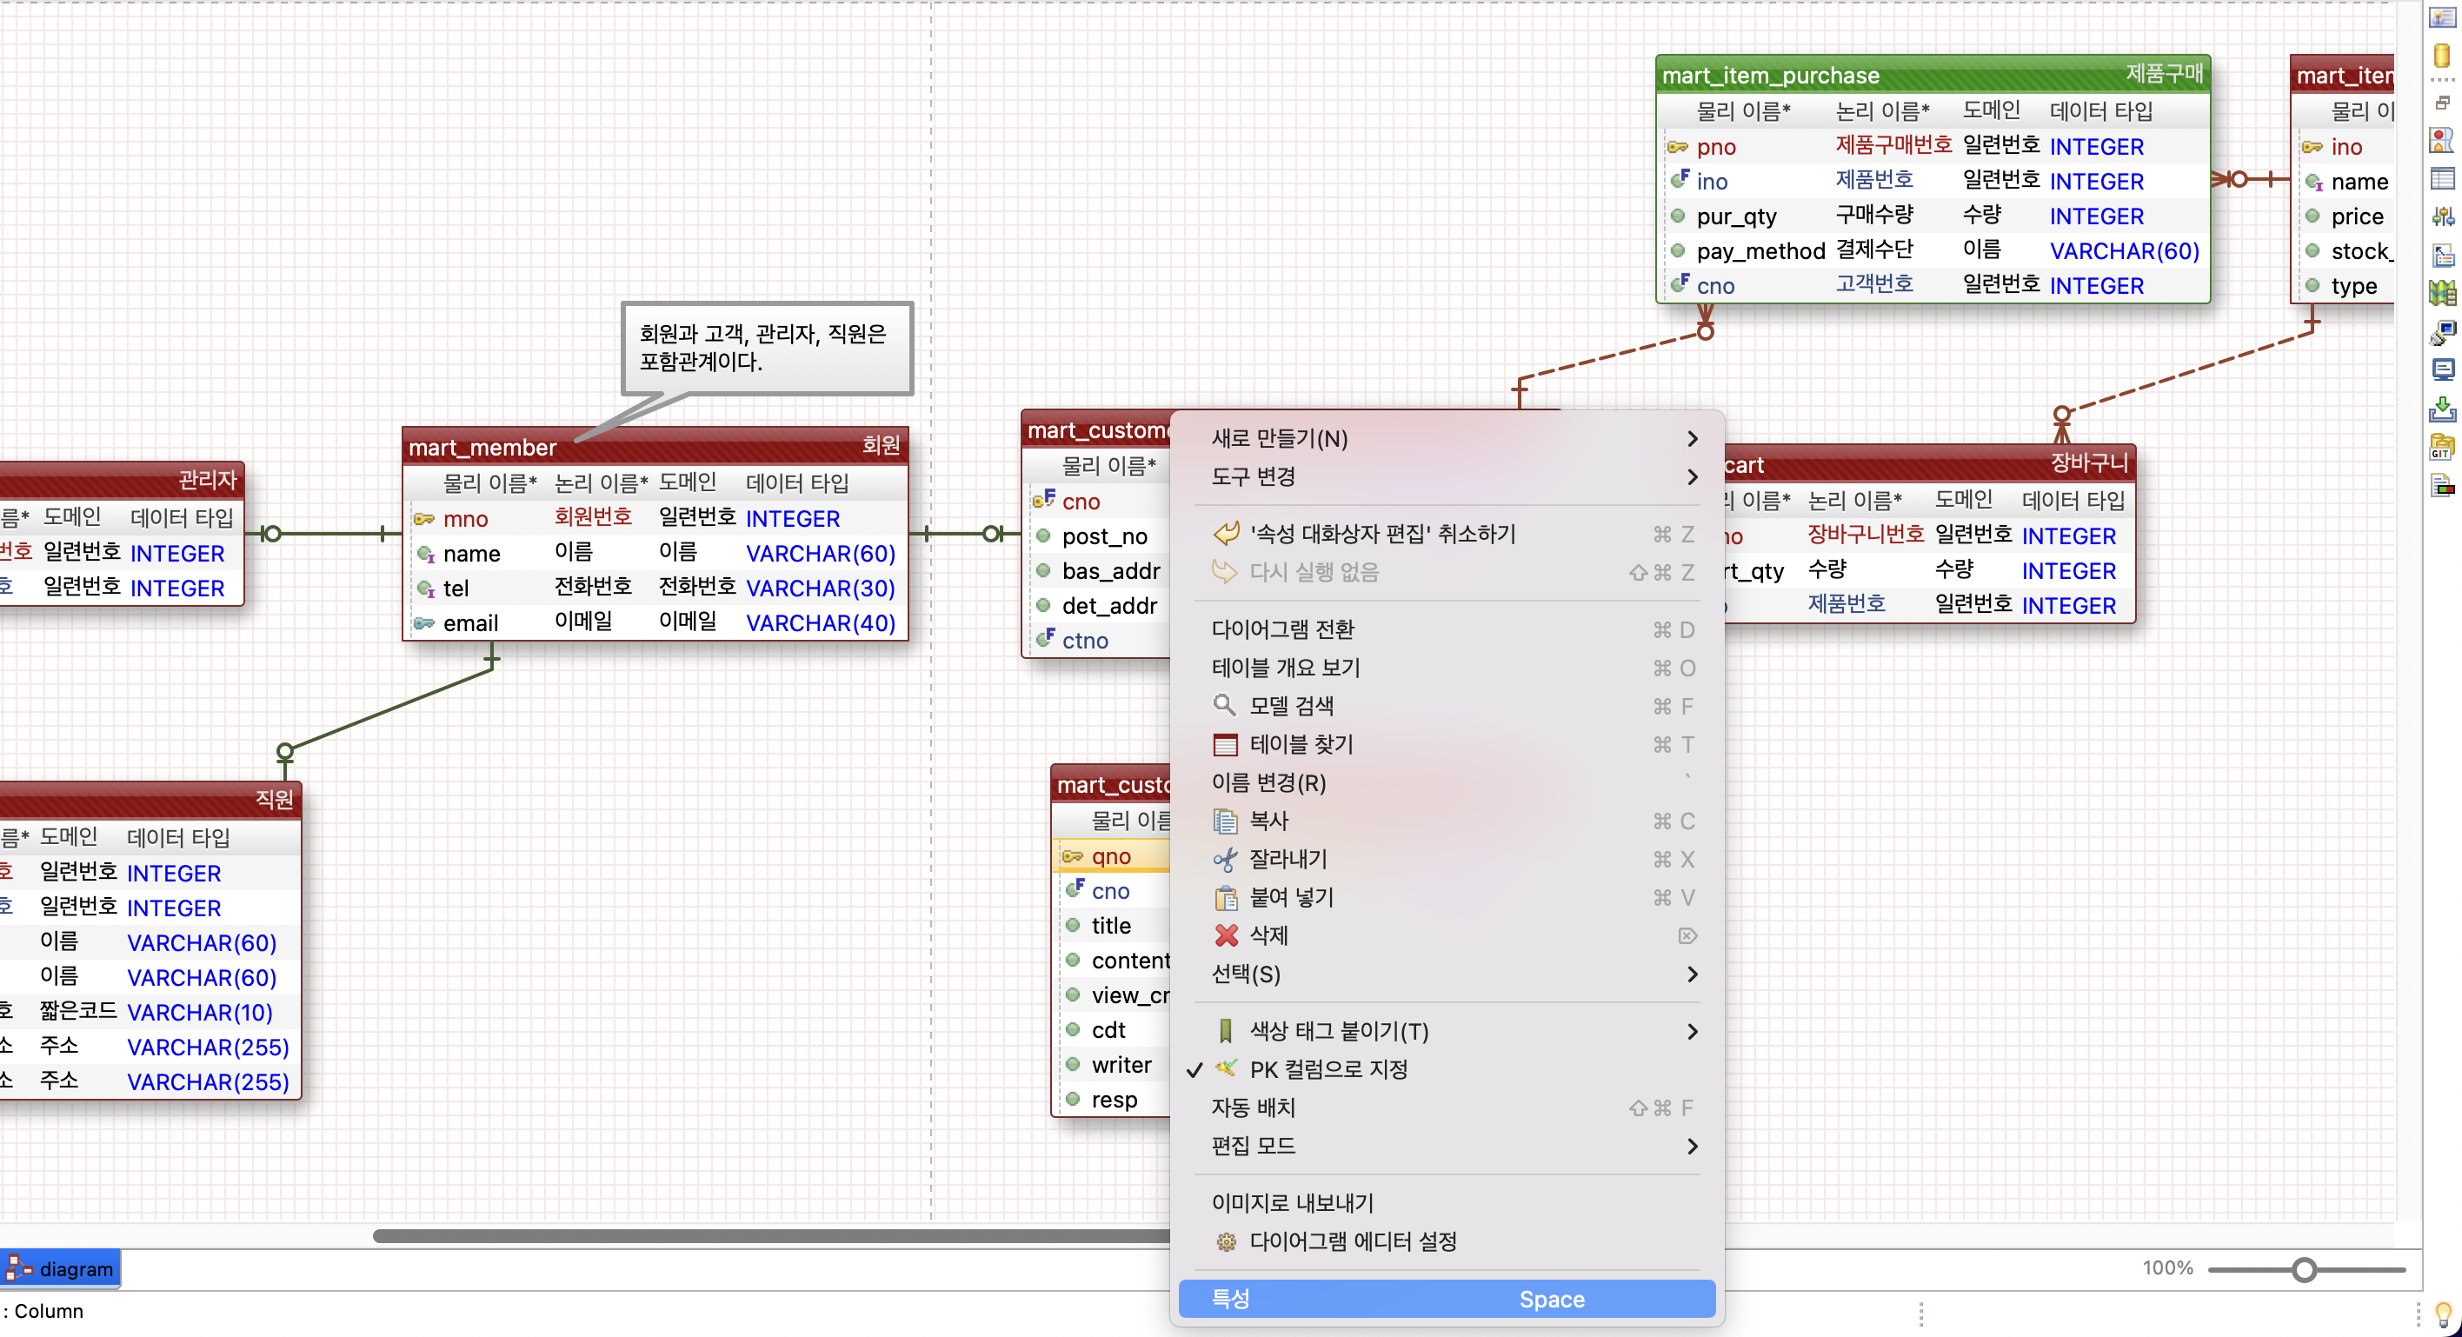This screenshot has width=2462, height=1337.
Task: Click the restore views icon in sidebar
Action: pos(2442,103)
